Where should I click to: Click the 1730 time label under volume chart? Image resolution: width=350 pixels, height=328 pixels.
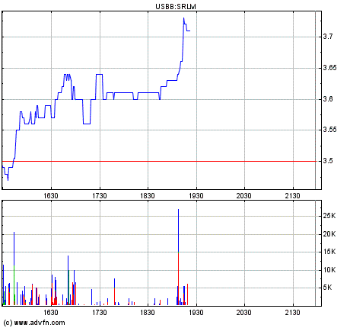[x=100, y=312]
